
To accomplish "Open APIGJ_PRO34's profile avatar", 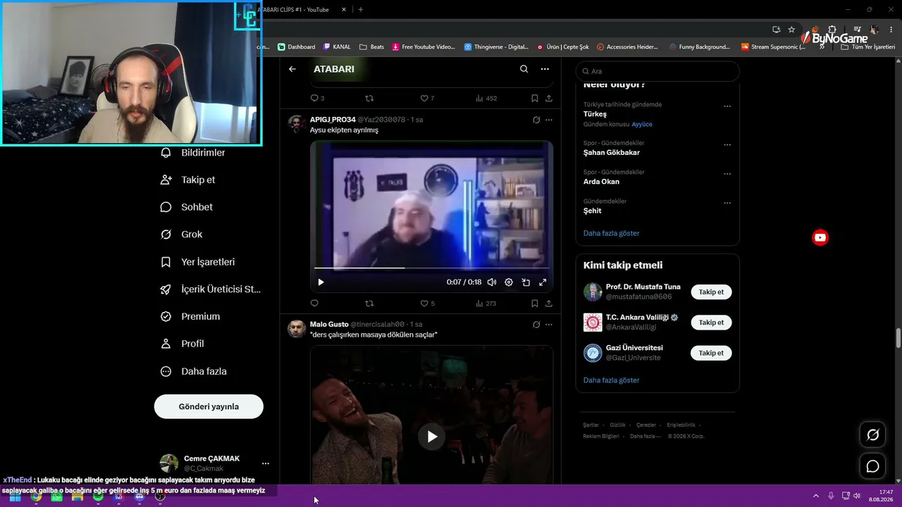I will tap(297, 124).
